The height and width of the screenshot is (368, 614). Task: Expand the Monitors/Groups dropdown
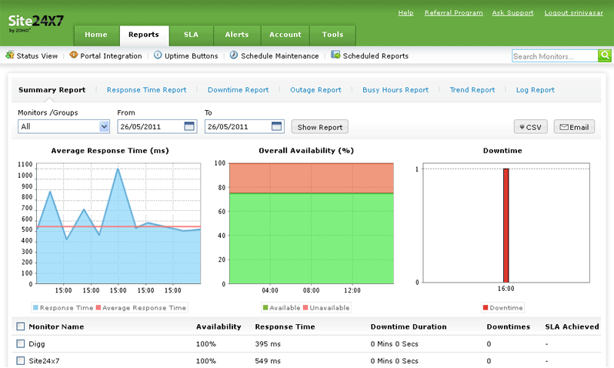104,126
